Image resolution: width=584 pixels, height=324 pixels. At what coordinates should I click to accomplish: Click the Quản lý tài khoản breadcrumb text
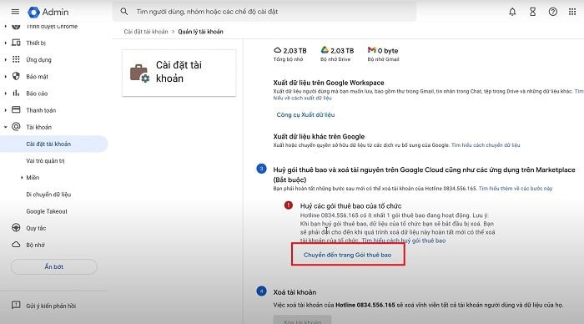click(x=201, y=32)
